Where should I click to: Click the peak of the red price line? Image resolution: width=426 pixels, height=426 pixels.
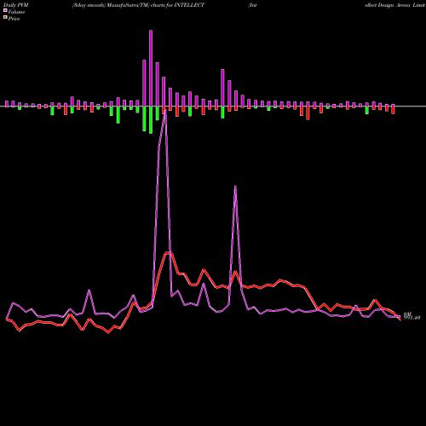[168, 252]
